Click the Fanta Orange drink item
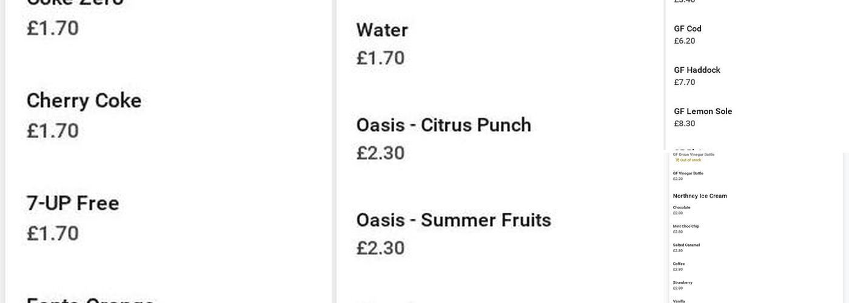This screenshot has height=303, width=849. click(90, 299)
